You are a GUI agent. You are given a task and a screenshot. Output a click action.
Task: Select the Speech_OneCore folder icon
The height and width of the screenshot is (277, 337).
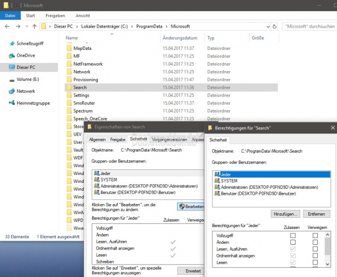click(x=69, y=119)
